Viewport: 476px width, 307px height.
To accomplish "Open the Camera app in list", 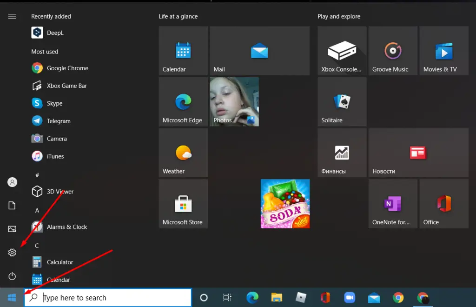I will point(49,139).
